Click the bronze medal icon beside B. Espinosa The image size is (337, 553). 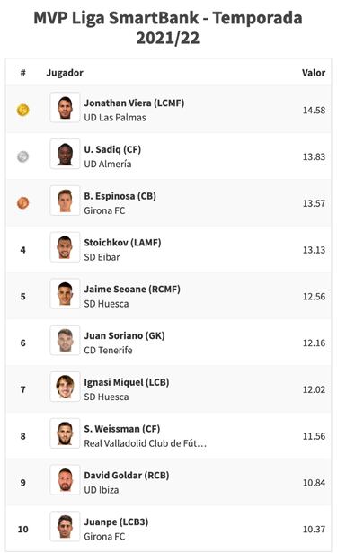coord(22,203)
